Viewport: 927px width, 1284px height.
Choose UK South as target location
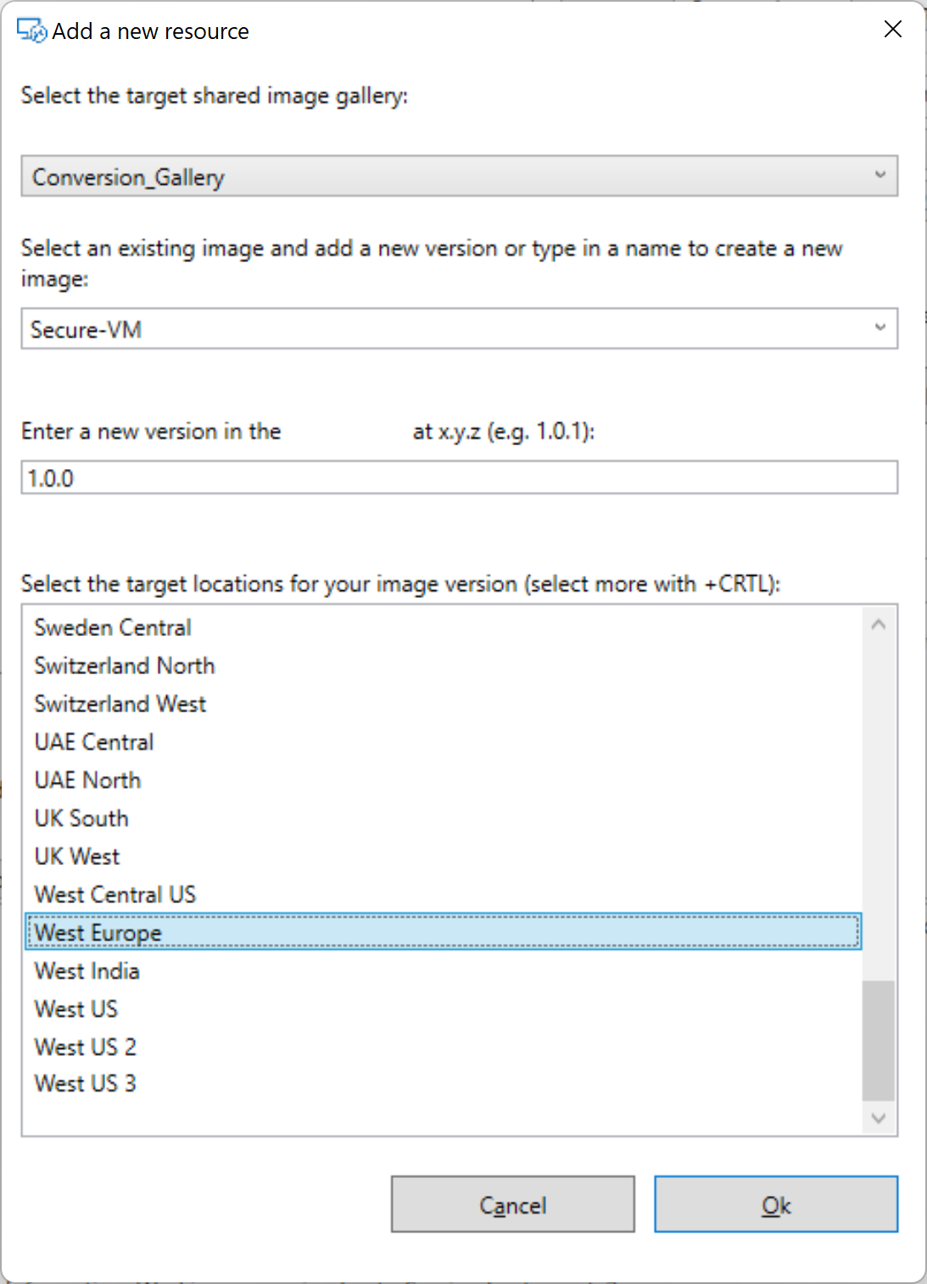pyautogui.click(x=443, y=818)
